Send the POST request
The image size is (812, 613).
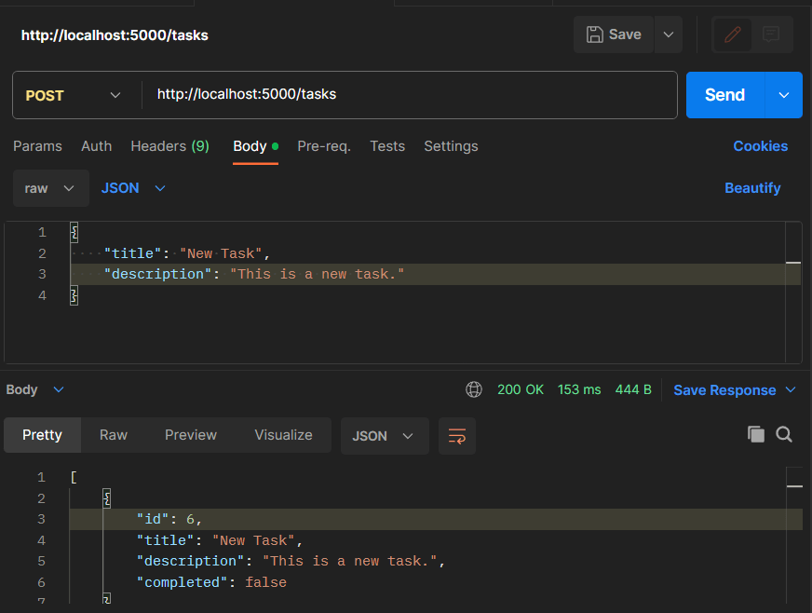724,95
